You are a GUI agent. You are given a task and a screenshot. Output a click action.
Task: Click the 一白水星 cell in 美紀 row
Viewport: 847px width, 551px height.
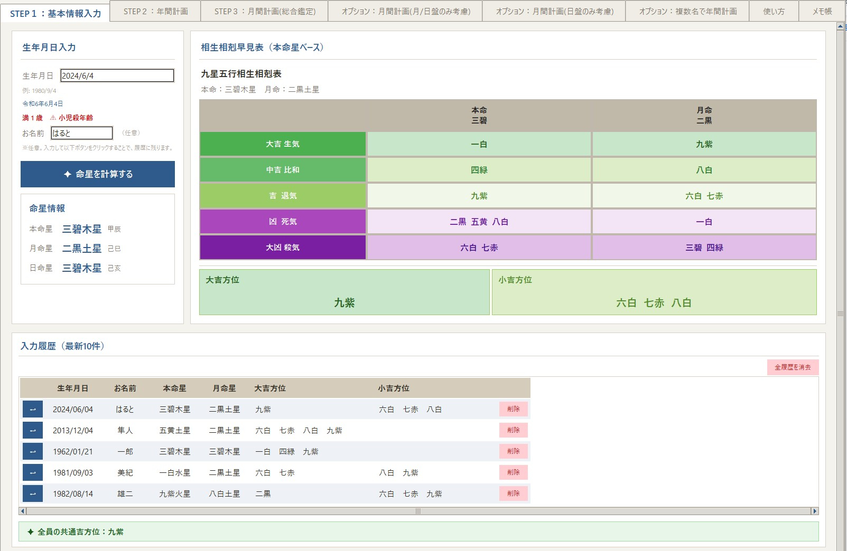[175, 473]
